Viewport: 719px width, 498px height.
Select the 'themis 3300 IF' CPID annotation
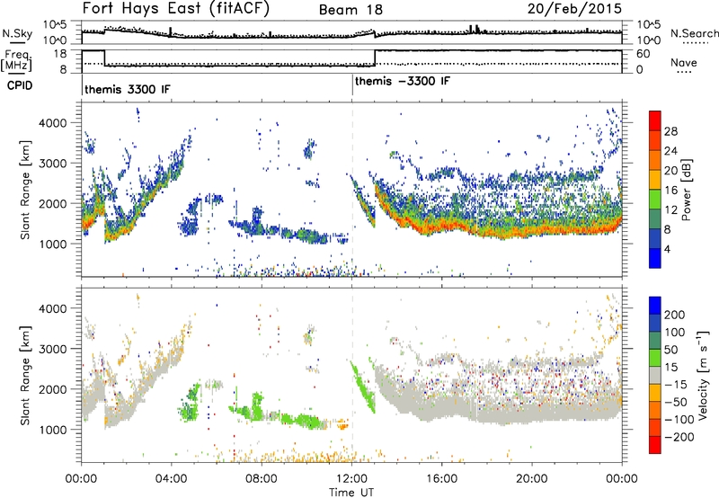pyautogui.click(x=127, y=89)
